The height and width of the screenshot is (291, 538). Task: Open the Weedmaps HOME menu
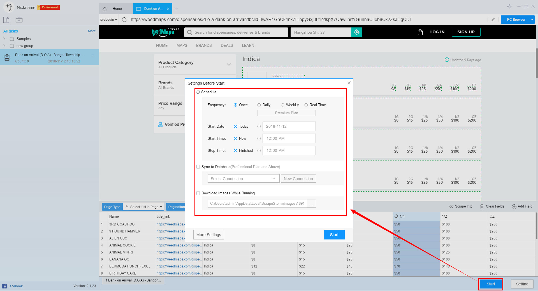click(162, 45)
